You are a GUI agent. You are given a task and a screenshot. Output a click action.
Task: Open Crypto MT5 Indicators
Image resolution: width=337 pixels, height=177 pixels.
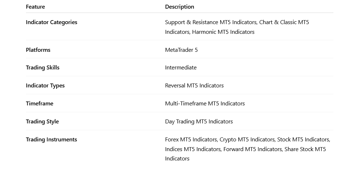[x=247, y=140]
